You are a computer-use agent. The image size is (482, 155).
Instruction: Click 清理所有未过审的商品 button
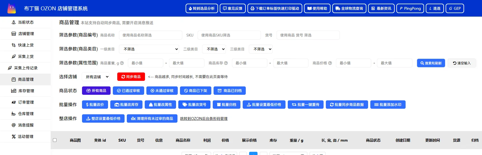(x=152, y=118)
